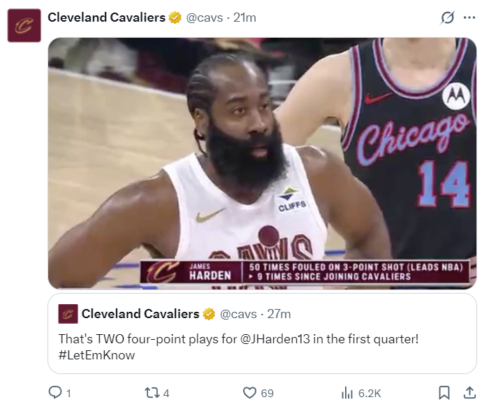This screenshot has width=489, height=409.
Task: Open the 21m post timestamp
Action: pos(245,17)
